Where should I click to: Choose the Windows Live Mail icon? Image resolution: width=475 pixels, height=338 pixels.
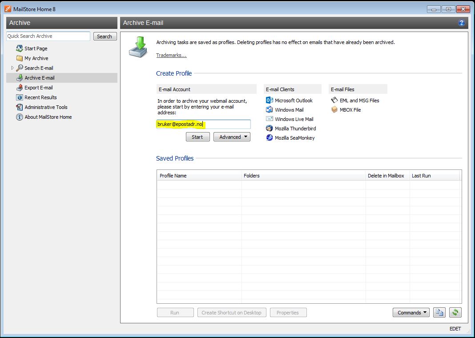tap(270, 119)
